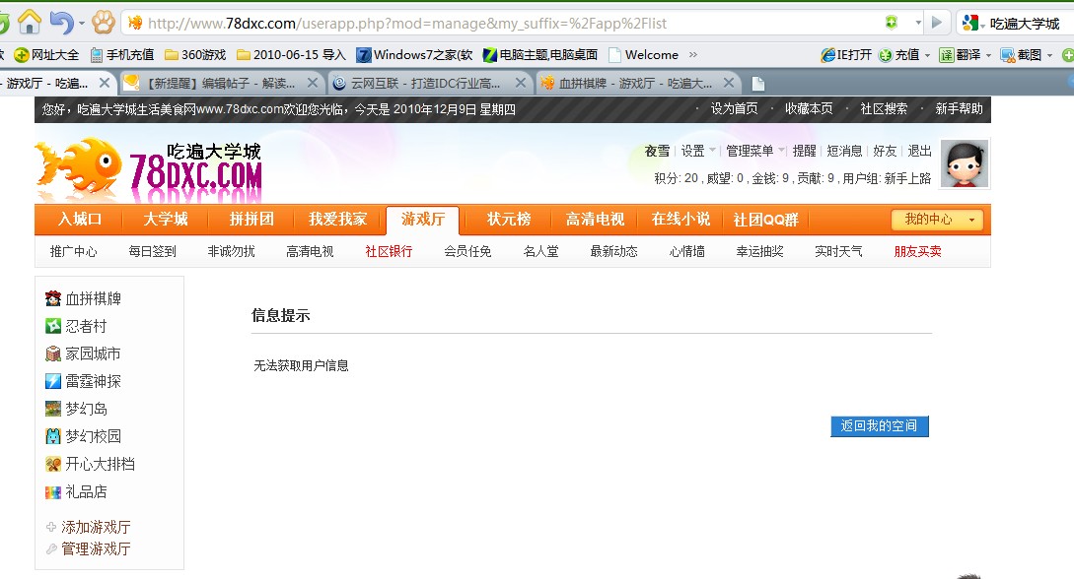The image size is (1074, 579).
Task: Click the 梦幻校园 blue bunny icon
Action: tap(53, 436)
